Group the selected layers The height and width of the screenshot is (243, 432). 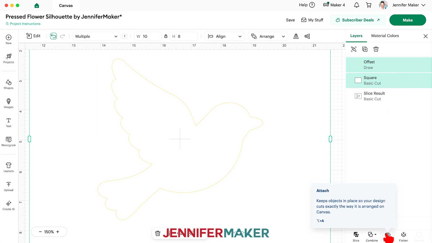pos(354,49)
